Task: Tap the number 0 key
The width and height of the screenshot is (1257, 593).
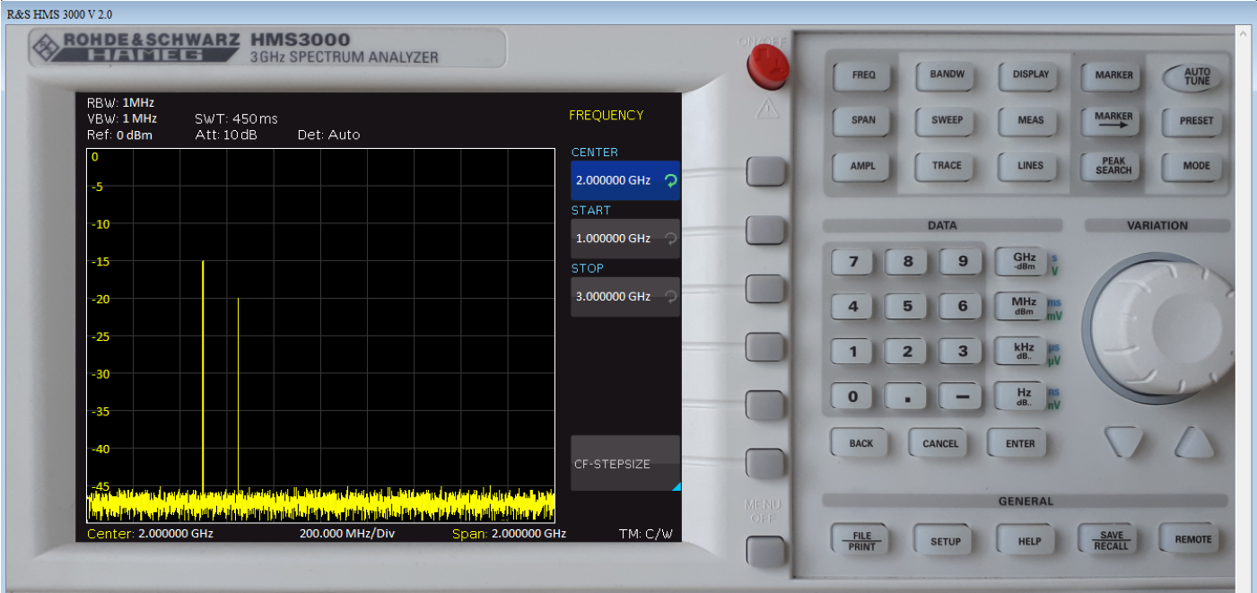Action: click(x=852, y=397)
